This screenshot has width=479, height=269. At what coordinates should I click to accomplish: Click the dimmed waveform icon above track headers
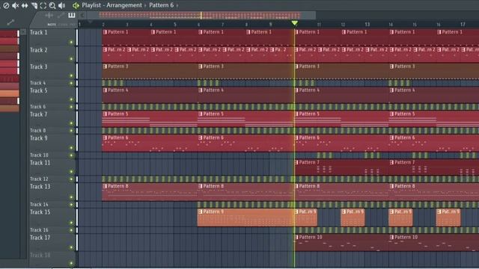click(49, 15)
